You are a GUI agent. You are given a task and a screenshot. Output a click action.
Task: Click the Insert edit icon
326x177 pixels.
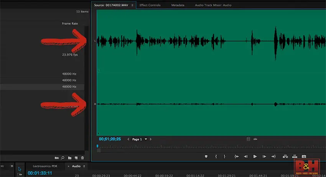tap(285, 156)
